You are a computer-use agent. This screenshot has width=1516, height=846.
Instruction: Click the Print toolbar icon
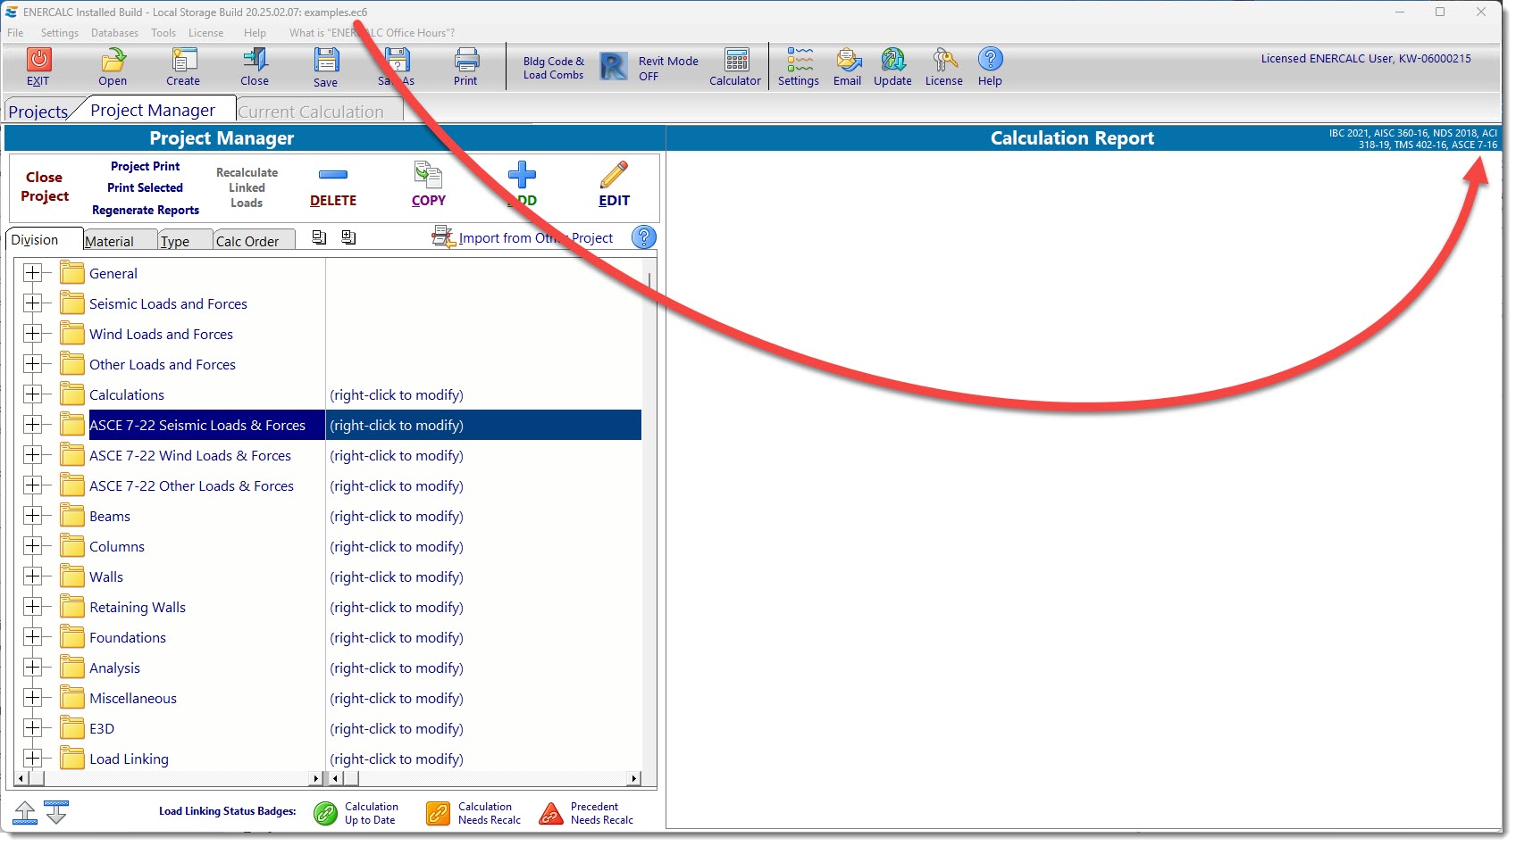pyautogui.click(x=466, y=60)
